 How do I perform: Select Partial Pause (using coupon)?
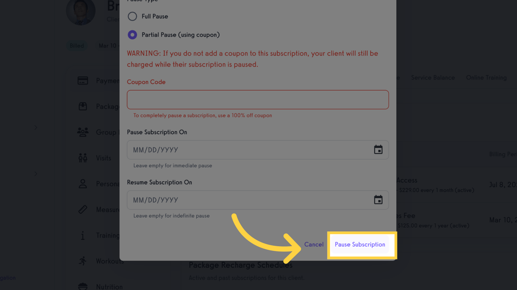pyautogui.click(x=132, y=34)
